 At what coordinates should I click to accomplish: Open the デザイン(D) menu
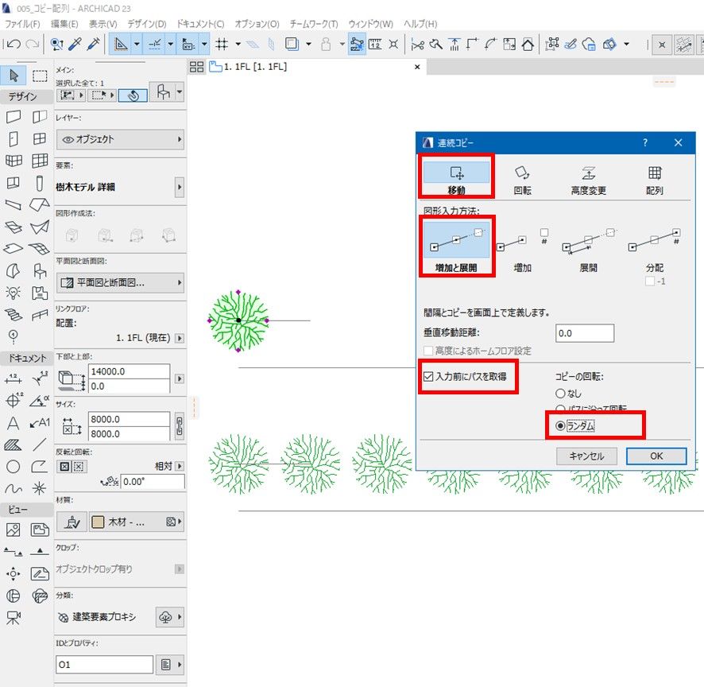[146, 24]
